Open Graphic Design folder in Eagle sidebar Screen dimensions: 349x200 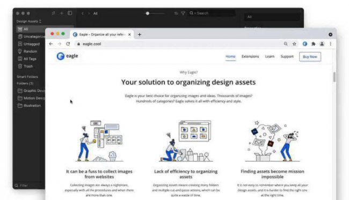click(x=31, y=91)
